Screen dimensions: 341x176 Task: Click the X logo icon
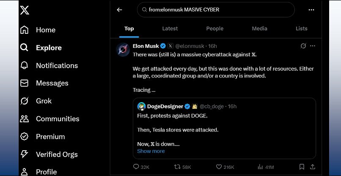pyautogui.click(x=25, y=10)
